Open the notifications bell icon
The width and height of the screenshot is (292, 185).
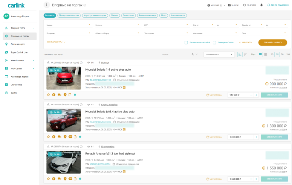(261, 5)
